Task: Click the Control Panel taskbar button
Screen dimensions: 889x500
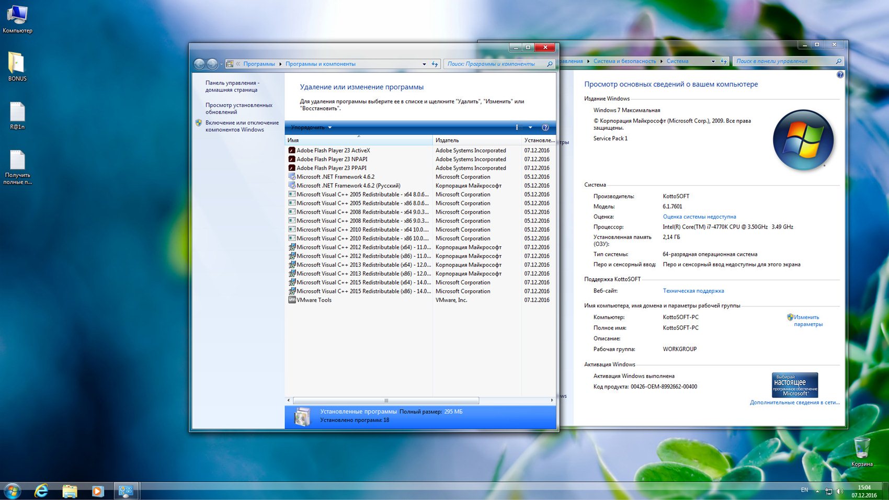Action: point(126,491)
